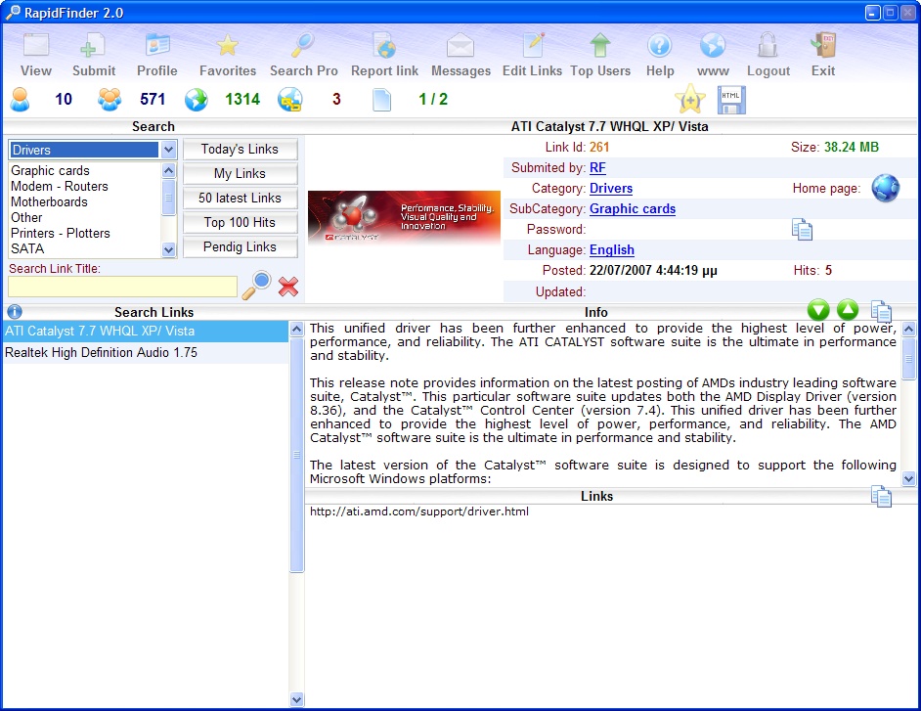Viewport: 921px width, 711px height.
Task: Click the single user icon beside 10
Action: point(20,100)
